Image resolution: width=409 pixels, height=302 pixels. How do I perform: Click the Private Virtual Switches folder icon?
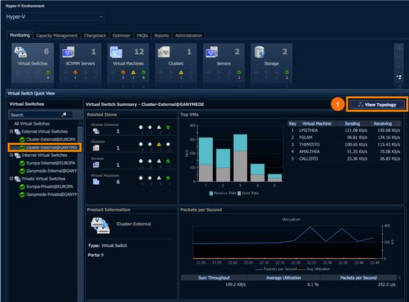[x=17, y=179]
